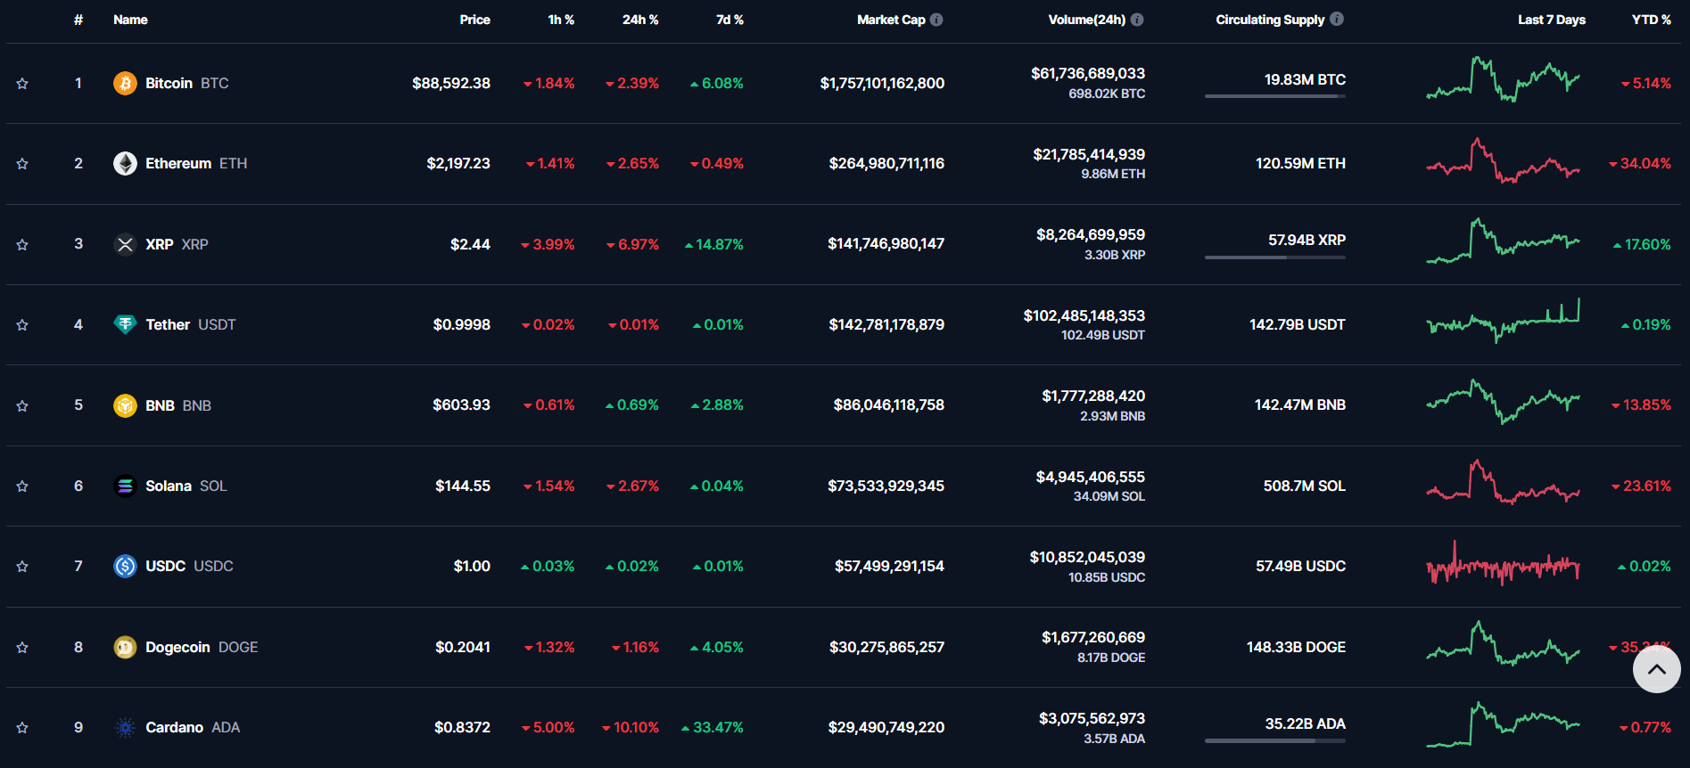Open Tether's last 7 days sparkline
This screenshot has height=768, width=1690.
tap(1503, 322)
